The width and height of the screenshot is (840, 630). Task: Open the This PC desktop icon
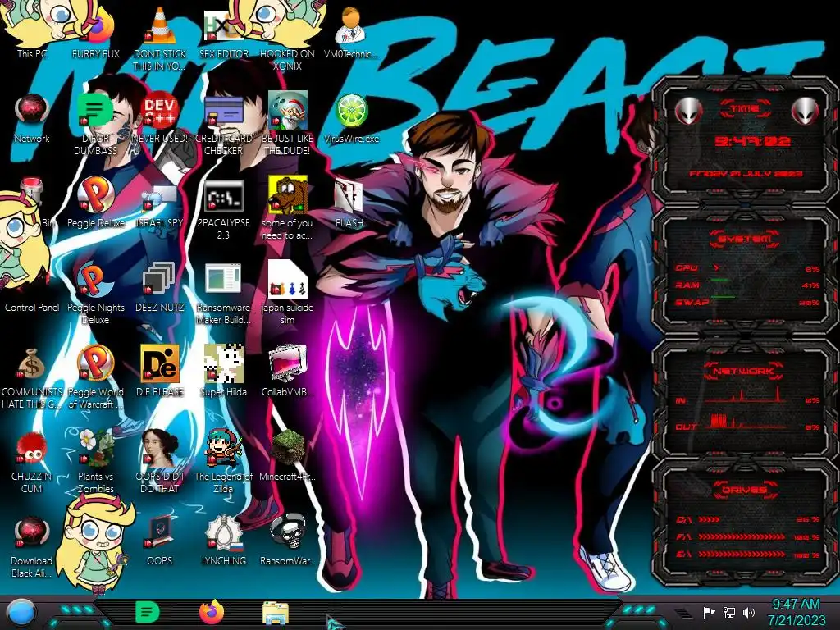coord(32,32)
